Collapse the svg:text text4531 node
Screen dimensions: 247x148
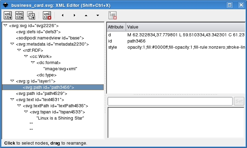pos(12,99)
